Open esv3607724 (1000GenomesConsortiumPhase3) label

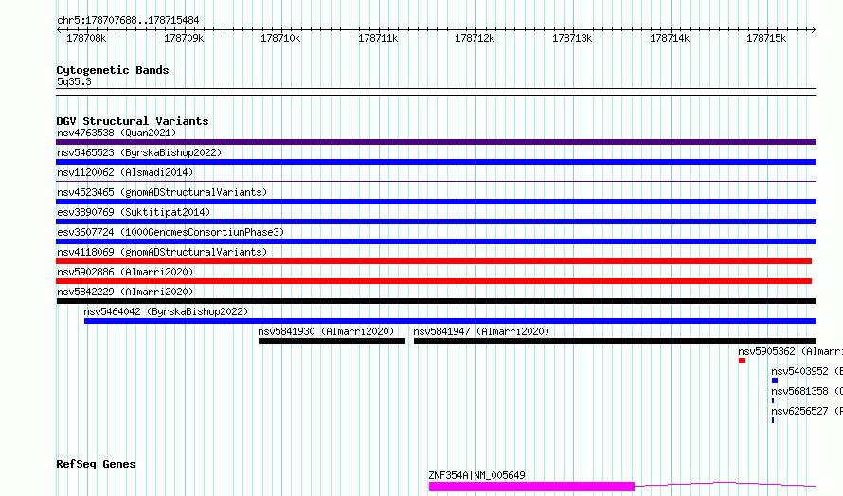(170, 232)
